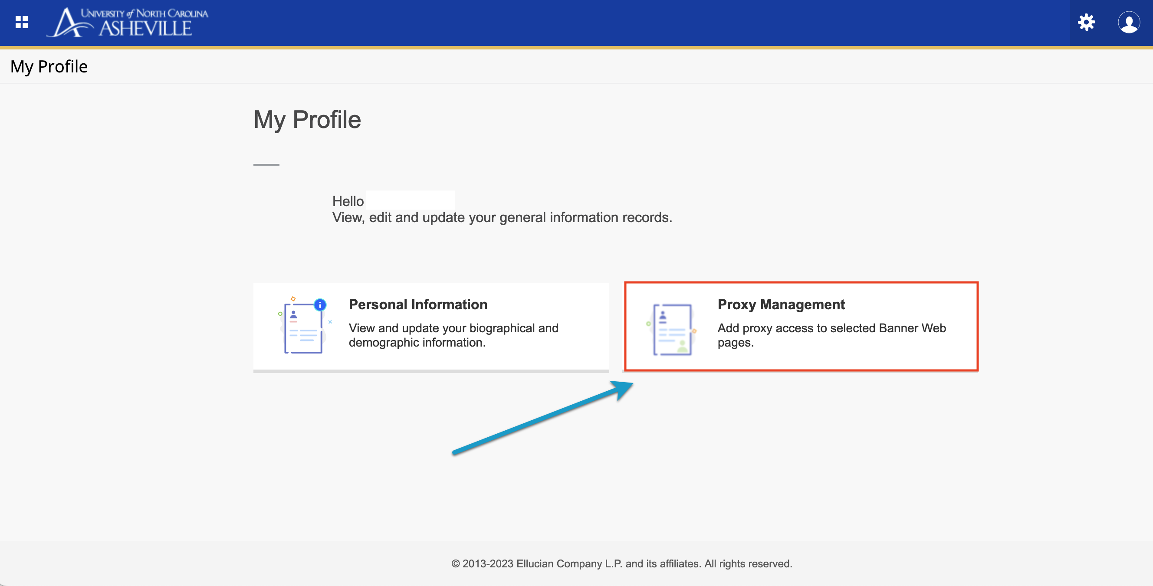The width and height of the screenshot is (1153, 586).
Task: Open the Proxy Management card title
Action: pos(781,304)
